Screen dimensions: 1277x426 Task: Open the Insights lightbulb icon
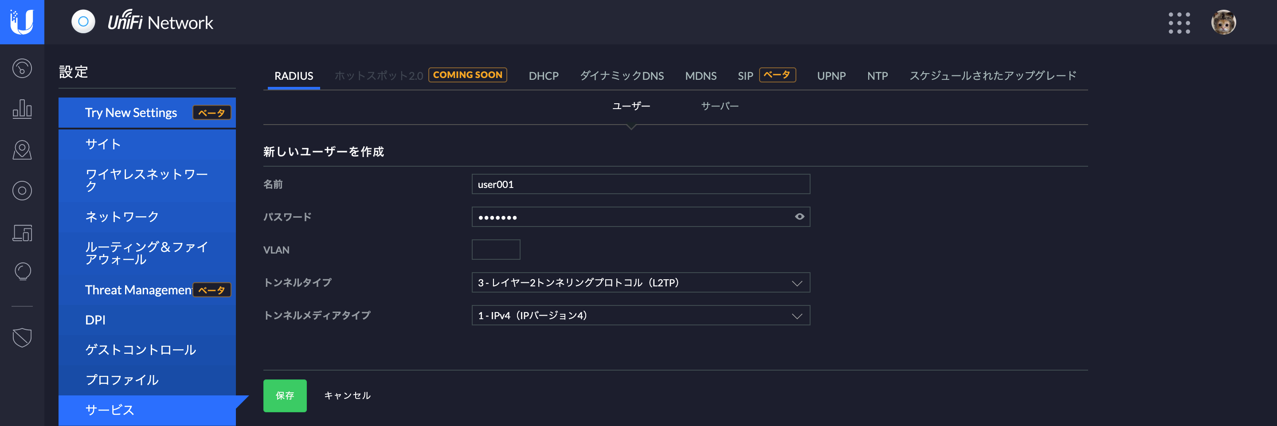point(22,271)
